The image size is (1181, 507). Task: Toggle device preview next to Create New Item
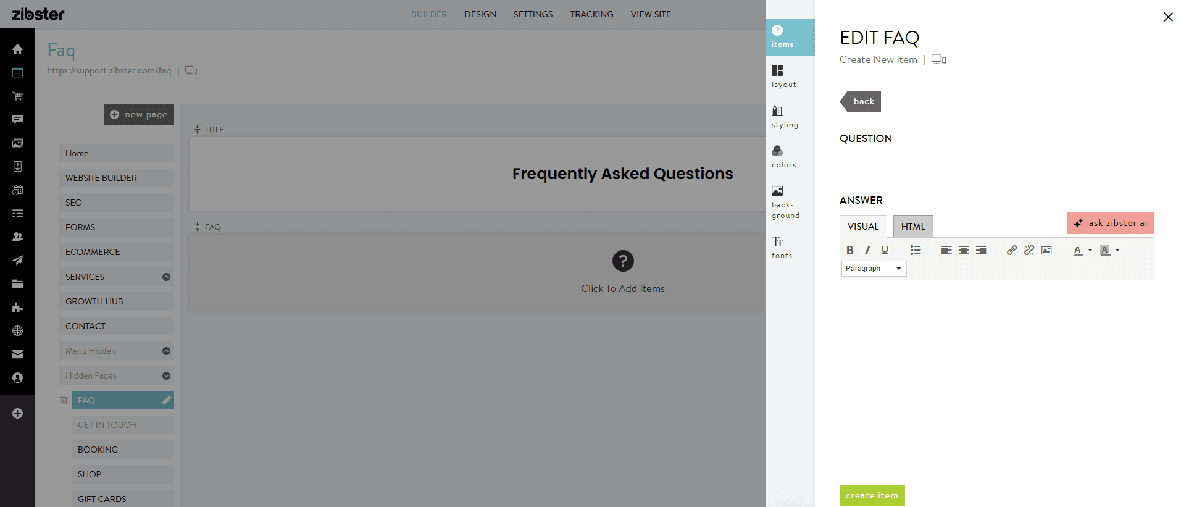click(938, 59)
